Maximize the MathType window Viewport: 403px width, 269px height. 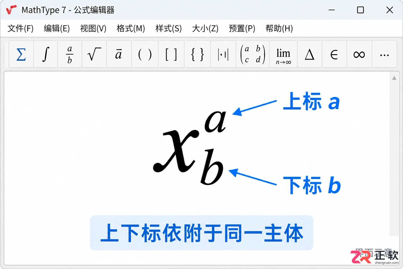tap(360, 10)
